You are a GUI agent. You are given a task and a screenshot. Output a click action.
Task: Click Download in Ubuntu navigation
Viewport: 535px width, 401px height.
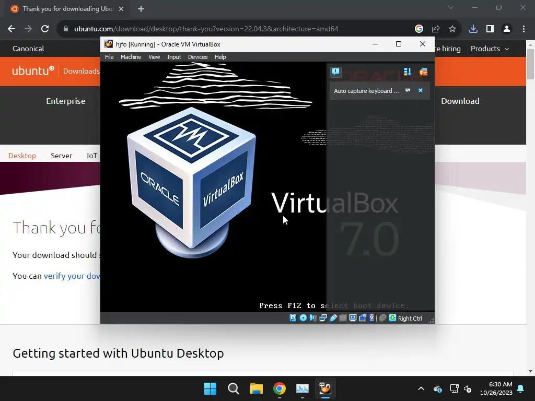click(x=460, y=101)
